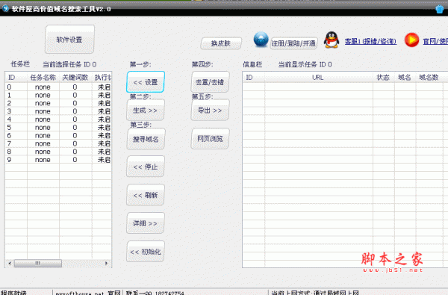The image size is (448, 295).
Task: Click the 网页浏览 button
Action: click(210, 139)
